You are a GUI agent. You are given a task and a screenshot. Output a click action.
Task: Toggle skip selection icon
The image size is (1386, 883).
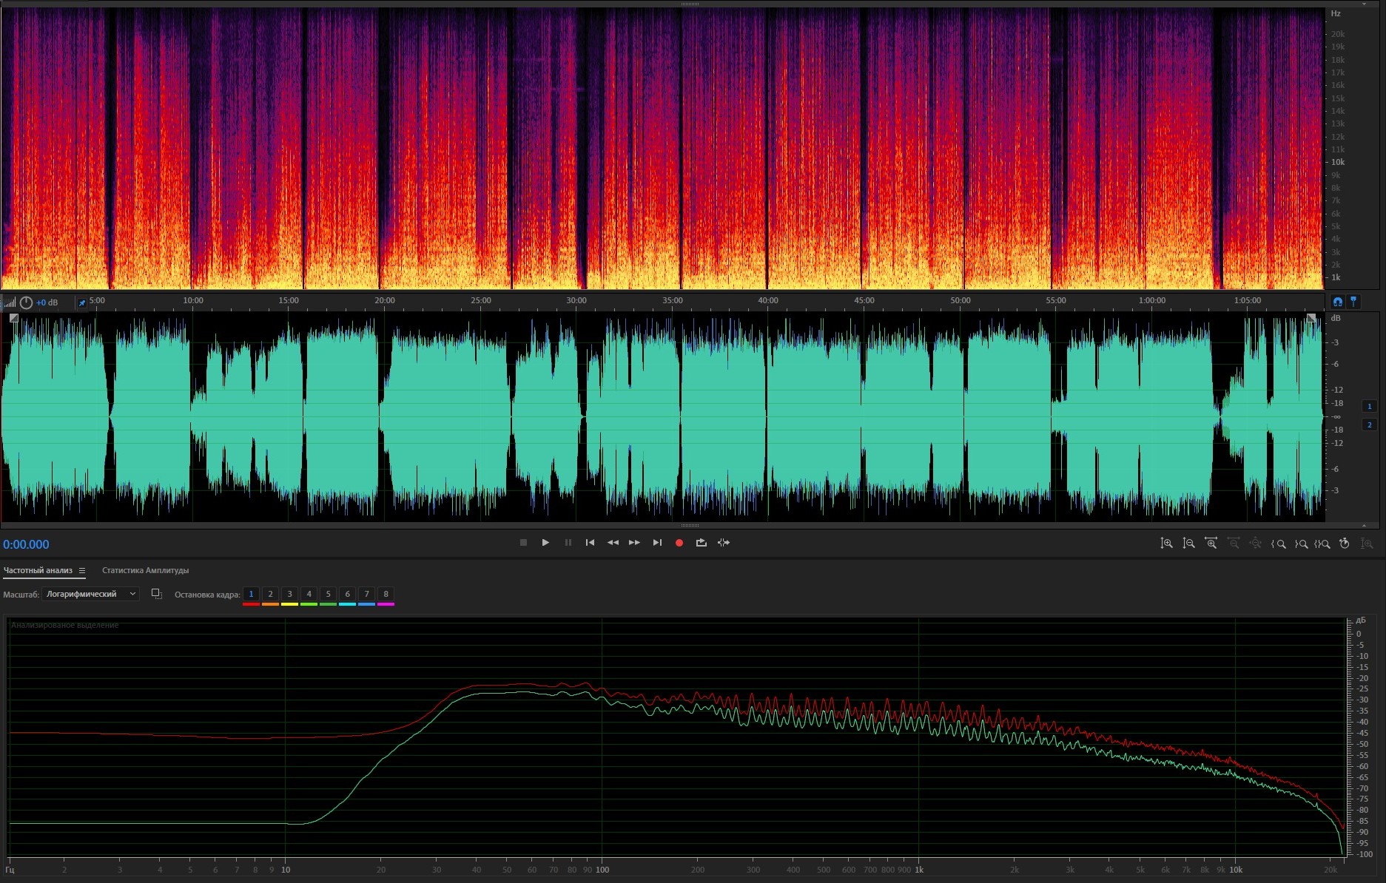coord(724,543)
